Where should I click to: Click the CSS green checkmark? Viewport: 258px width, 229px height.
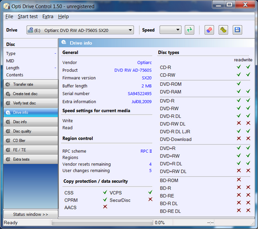click(105, 192)
